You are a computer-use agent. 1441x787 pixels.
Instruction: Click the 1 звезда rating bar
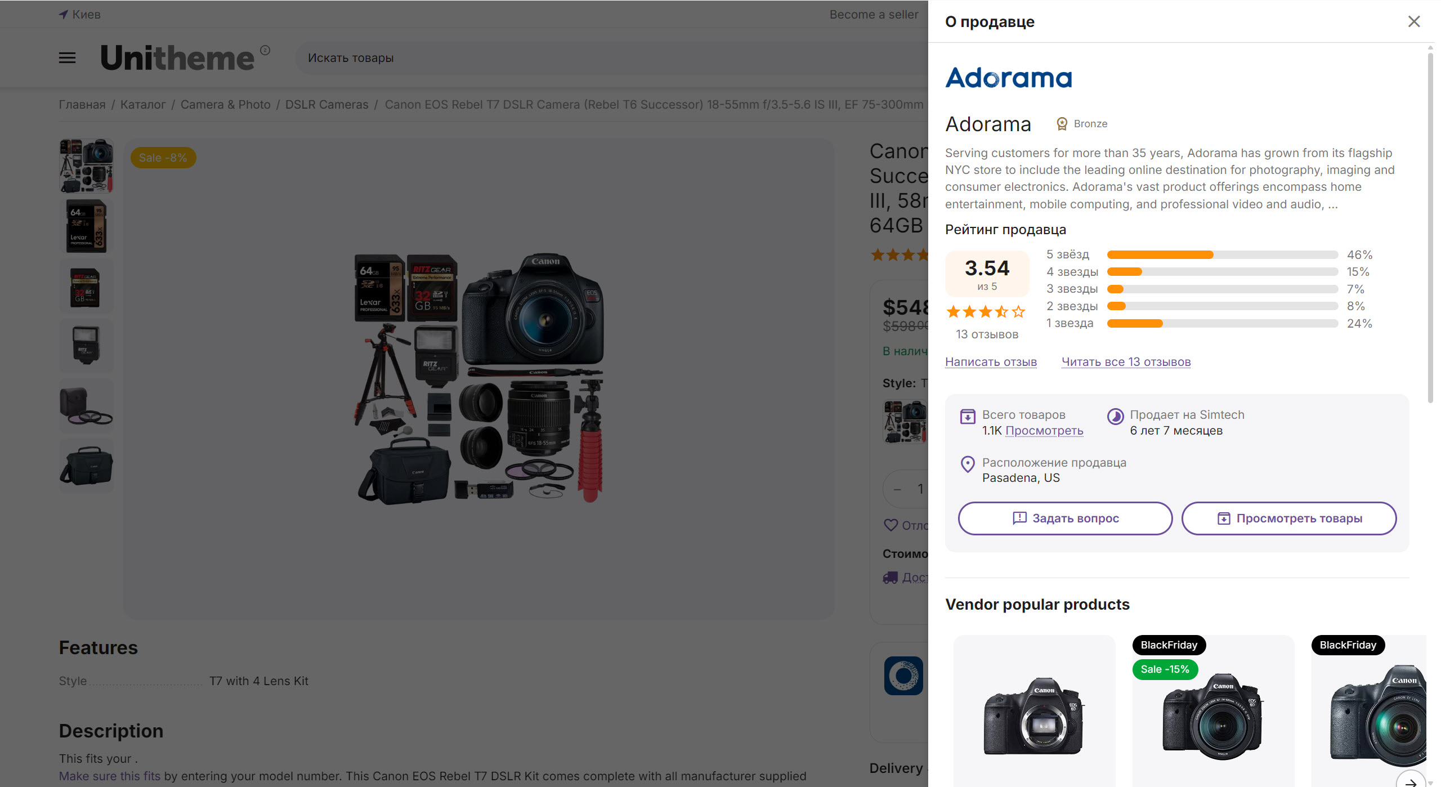point(1222,324)
